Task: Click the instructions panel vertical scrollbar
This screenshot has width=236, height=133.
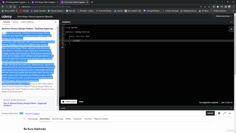Action: (58, 66)
